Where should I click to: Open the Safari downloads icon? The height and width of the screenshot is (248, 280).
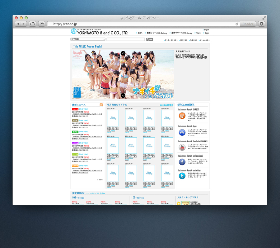262,24
